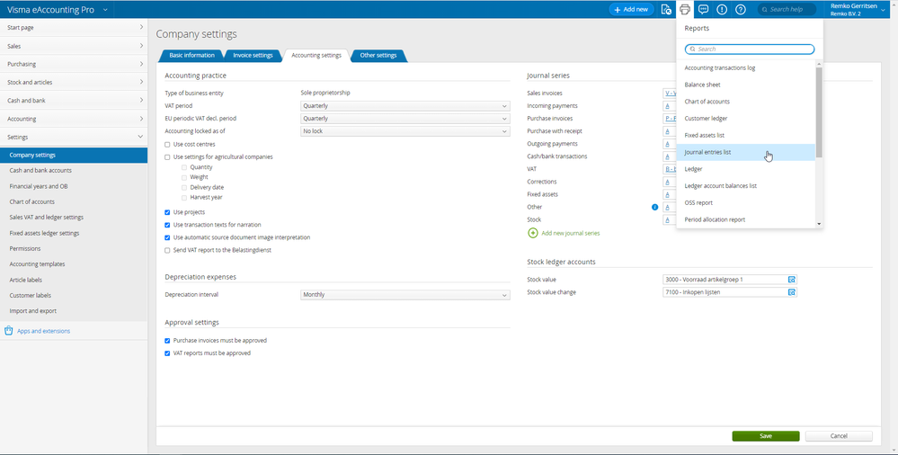898x455 pixels.
Task: Click the info icon beside Other series
Action: tap(655, 208)
